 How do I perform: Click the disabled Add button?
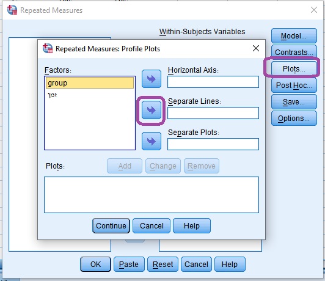pyautogui.click(x=125, y=166)
